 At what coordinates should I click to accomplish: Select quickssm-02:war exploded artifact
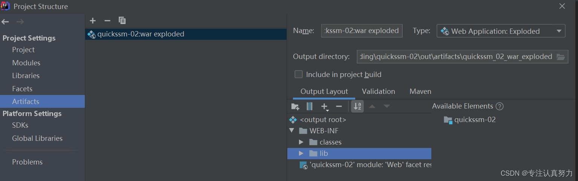(x=186, y=34)
